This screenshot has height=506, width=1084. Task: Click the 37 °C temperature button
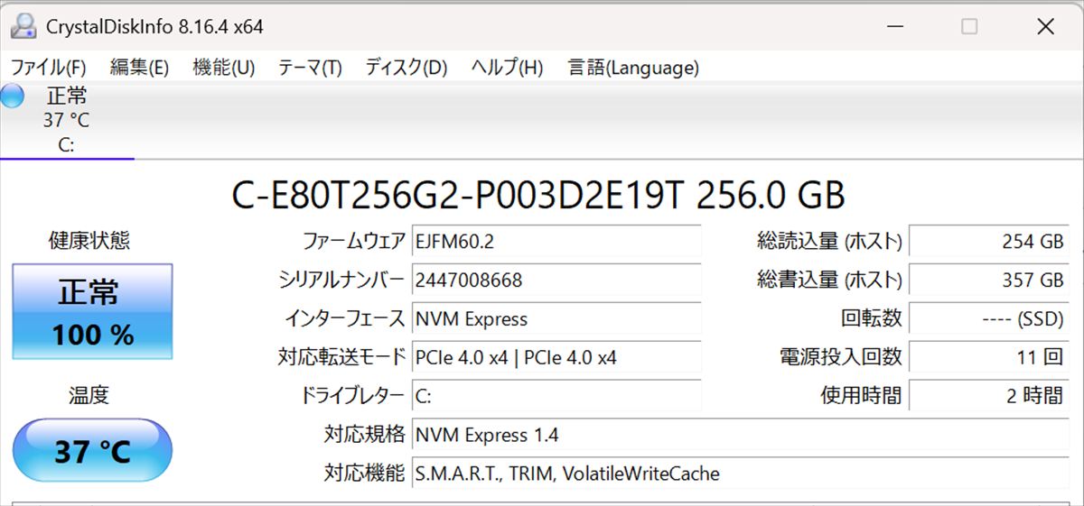click(x=92, y=450)
